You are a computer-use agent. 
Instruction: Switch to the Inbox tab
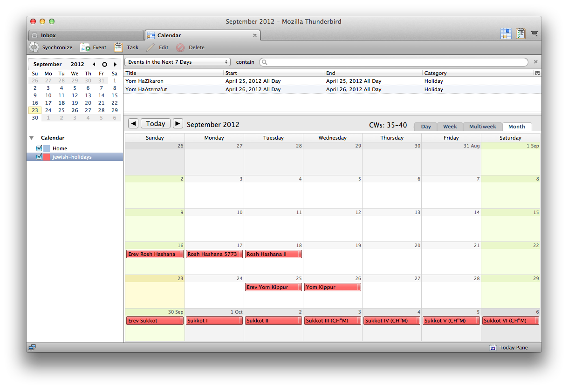(x=86, y=35)
